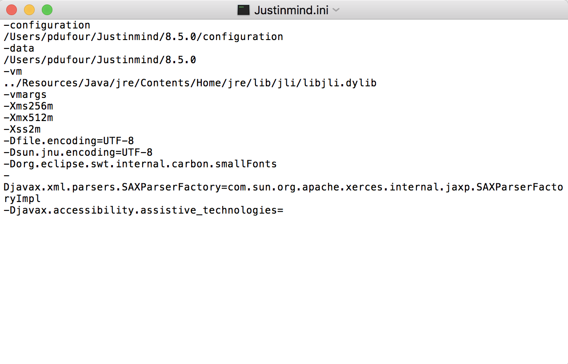Click the -Dsun.jnu.encoding=UTF-8 line
The width and height of the screenshot is (568, 364).
pyautogui.click(x=78, y=152)
